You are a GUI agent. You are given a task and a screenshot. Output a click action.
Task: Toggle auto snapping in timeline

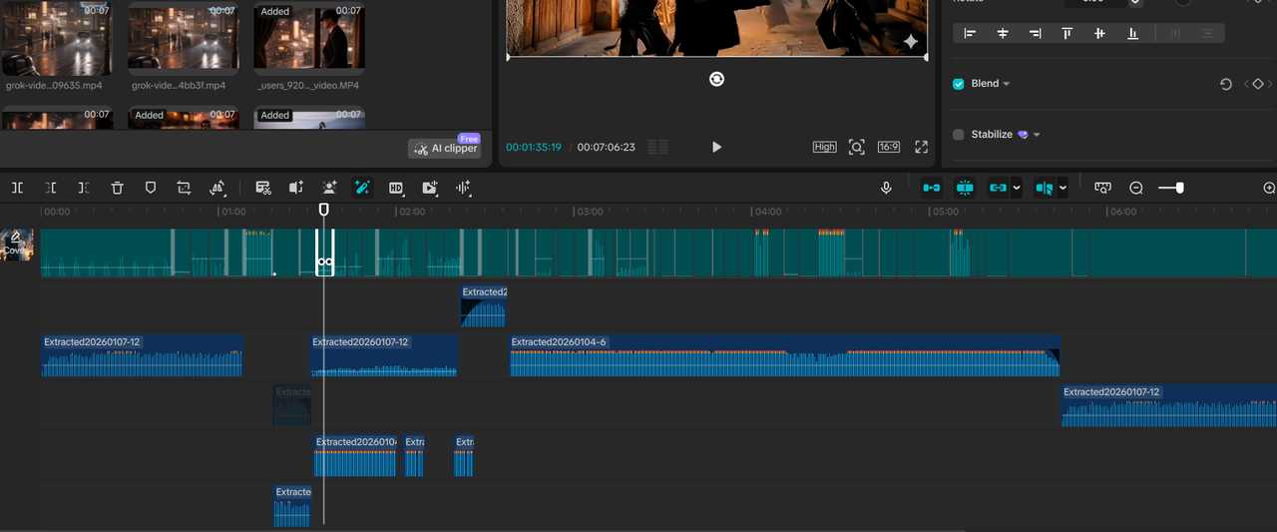click(x=965, y=188)
